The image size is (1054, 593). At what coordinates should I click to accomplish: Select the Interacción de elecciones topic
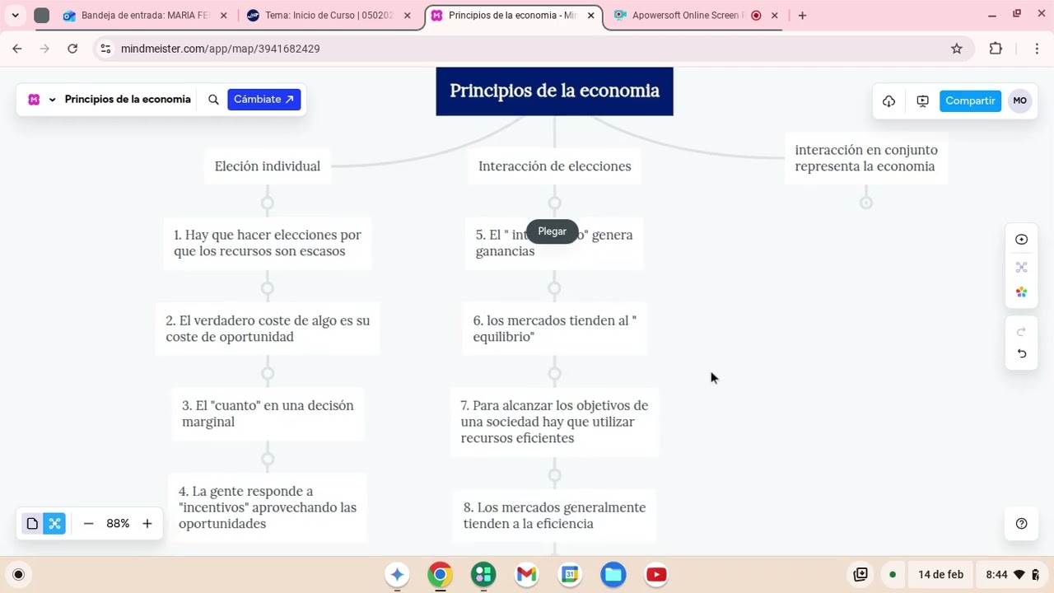[x=554, y=166]
